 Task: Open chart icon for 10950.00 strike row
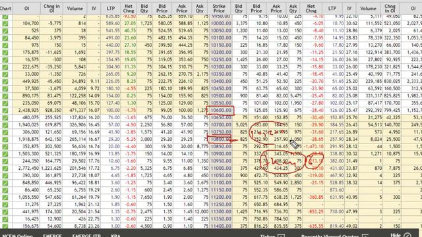[5, 161]
